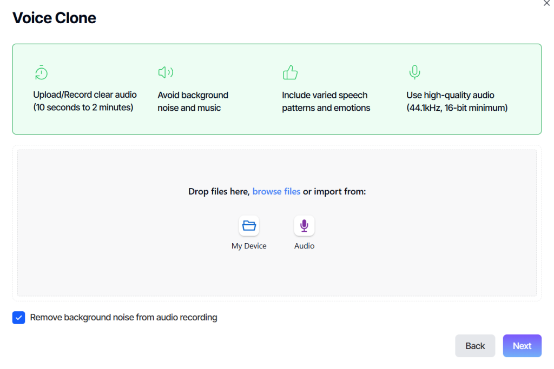The height and width of the screenshot is (369, 554).
Task: Proceed by clicking the Next button
Action: tap(522, 345)
